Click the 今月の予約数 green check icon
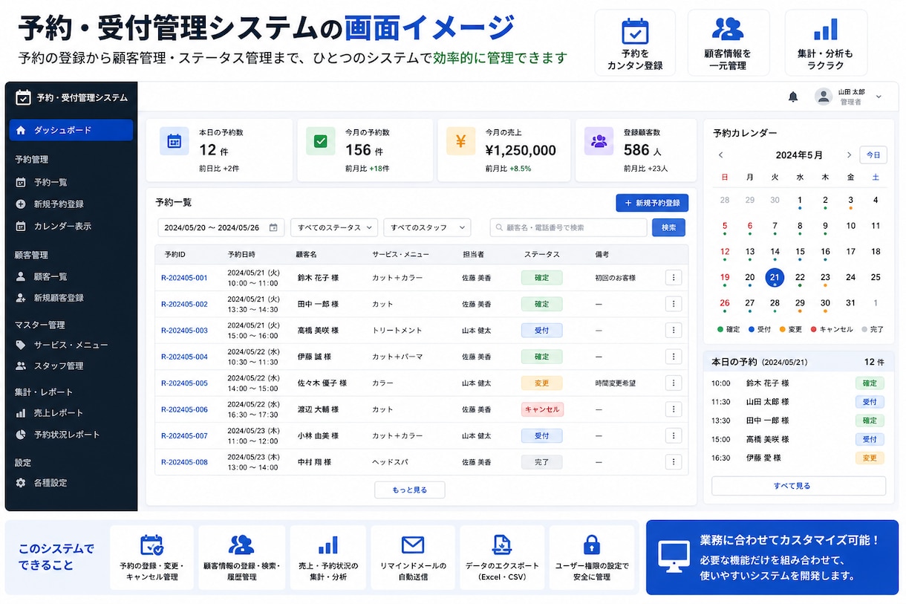 click(321, 140)
